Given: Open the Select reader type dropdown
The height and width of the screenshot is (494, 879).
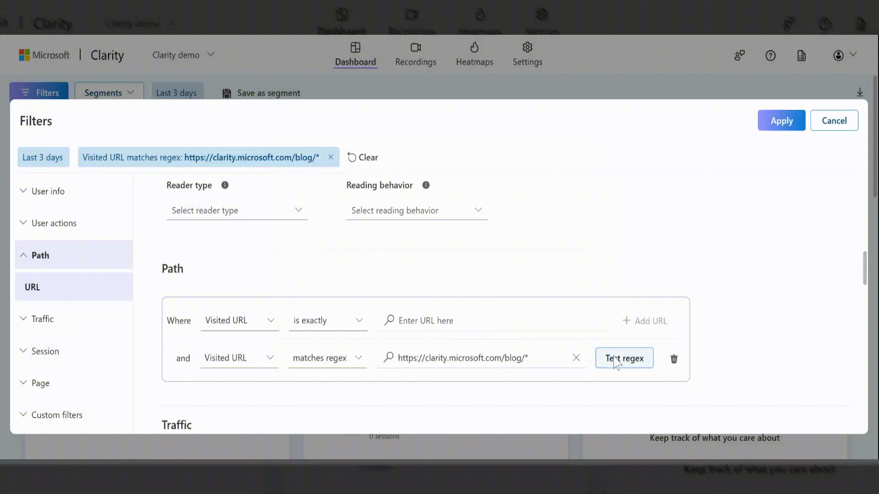Looking at the screenshot, I should 237,210.
